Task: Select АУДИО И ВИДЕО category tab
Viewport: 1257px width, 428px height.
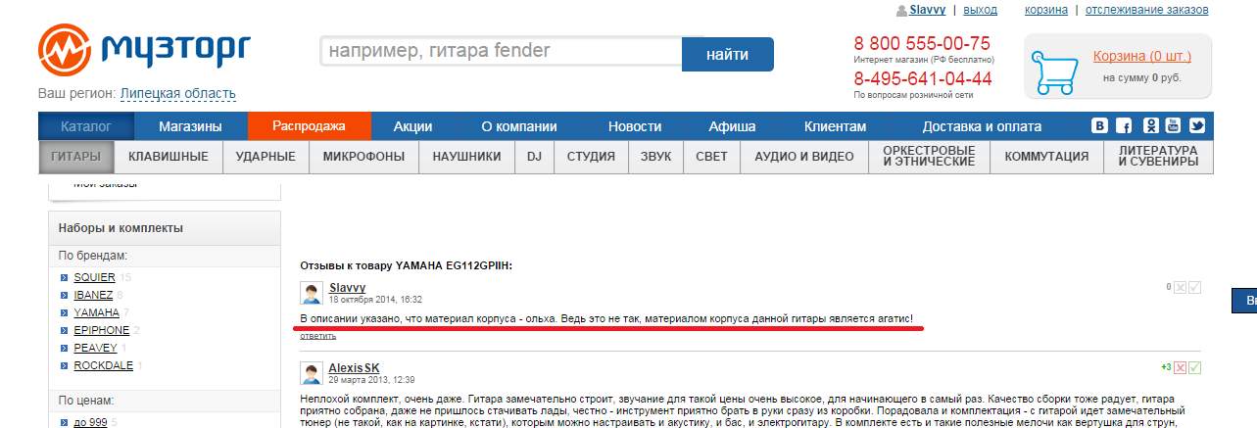Action: (x=804, y=157)
